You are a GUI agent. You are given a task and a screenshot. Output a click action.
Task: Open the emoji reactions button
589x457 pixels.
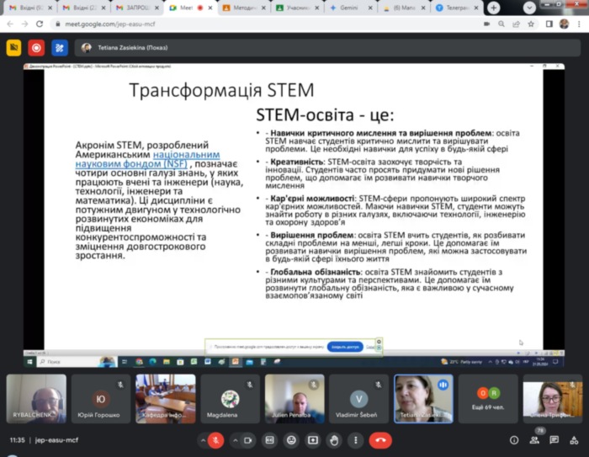coord(292,439)
